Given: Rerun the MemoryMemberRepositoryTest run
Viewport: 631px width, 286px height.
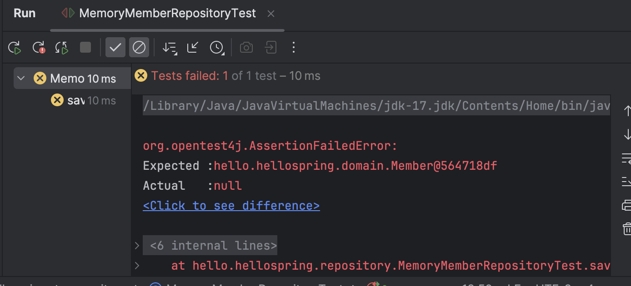Looking at the screenshot, I should 15,48.
